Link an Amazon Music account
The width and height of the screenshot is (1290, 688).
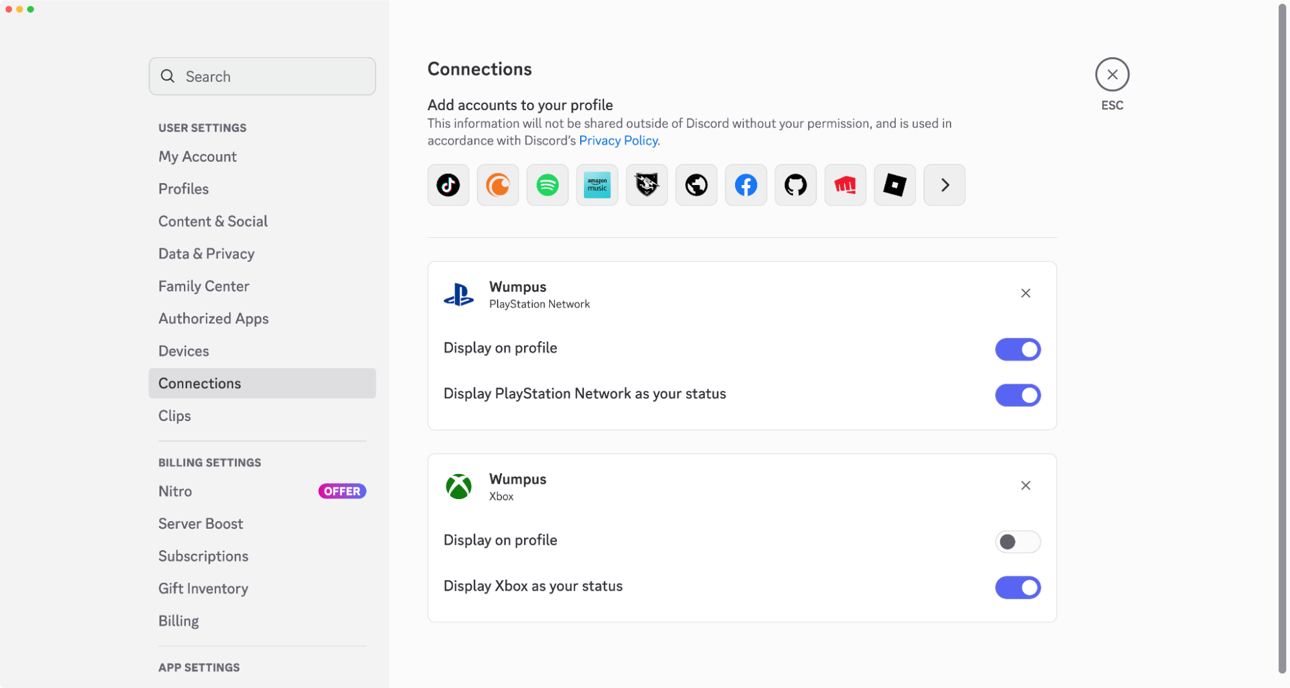pos(597,185)
